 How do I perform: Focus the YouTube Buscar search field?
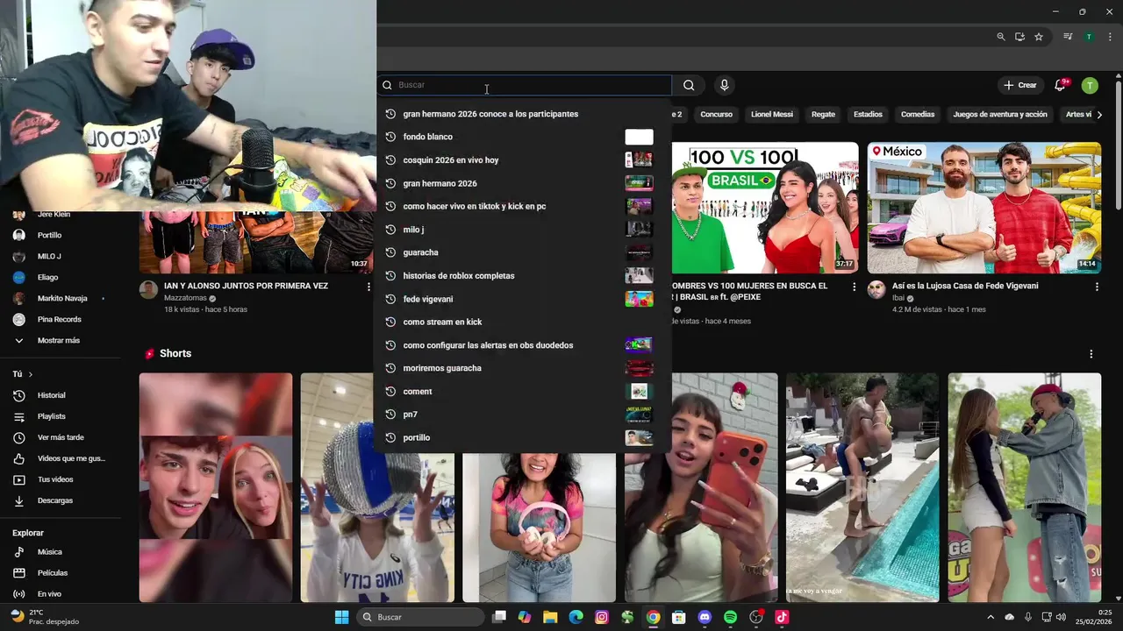[525, 85]
